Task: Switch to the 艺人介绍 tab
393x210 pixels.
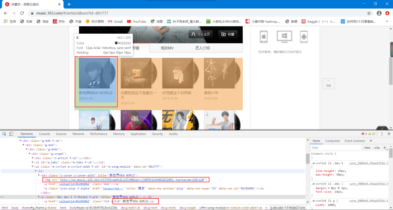Action: (x=202, y=48)
